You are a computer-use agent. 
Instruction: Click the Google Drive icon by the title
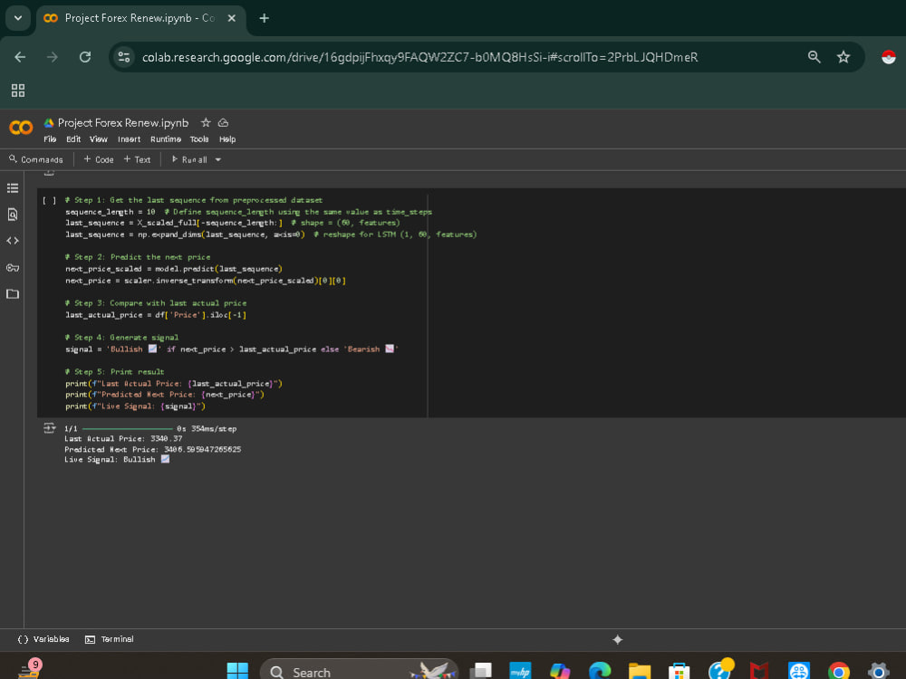point(49,122)
